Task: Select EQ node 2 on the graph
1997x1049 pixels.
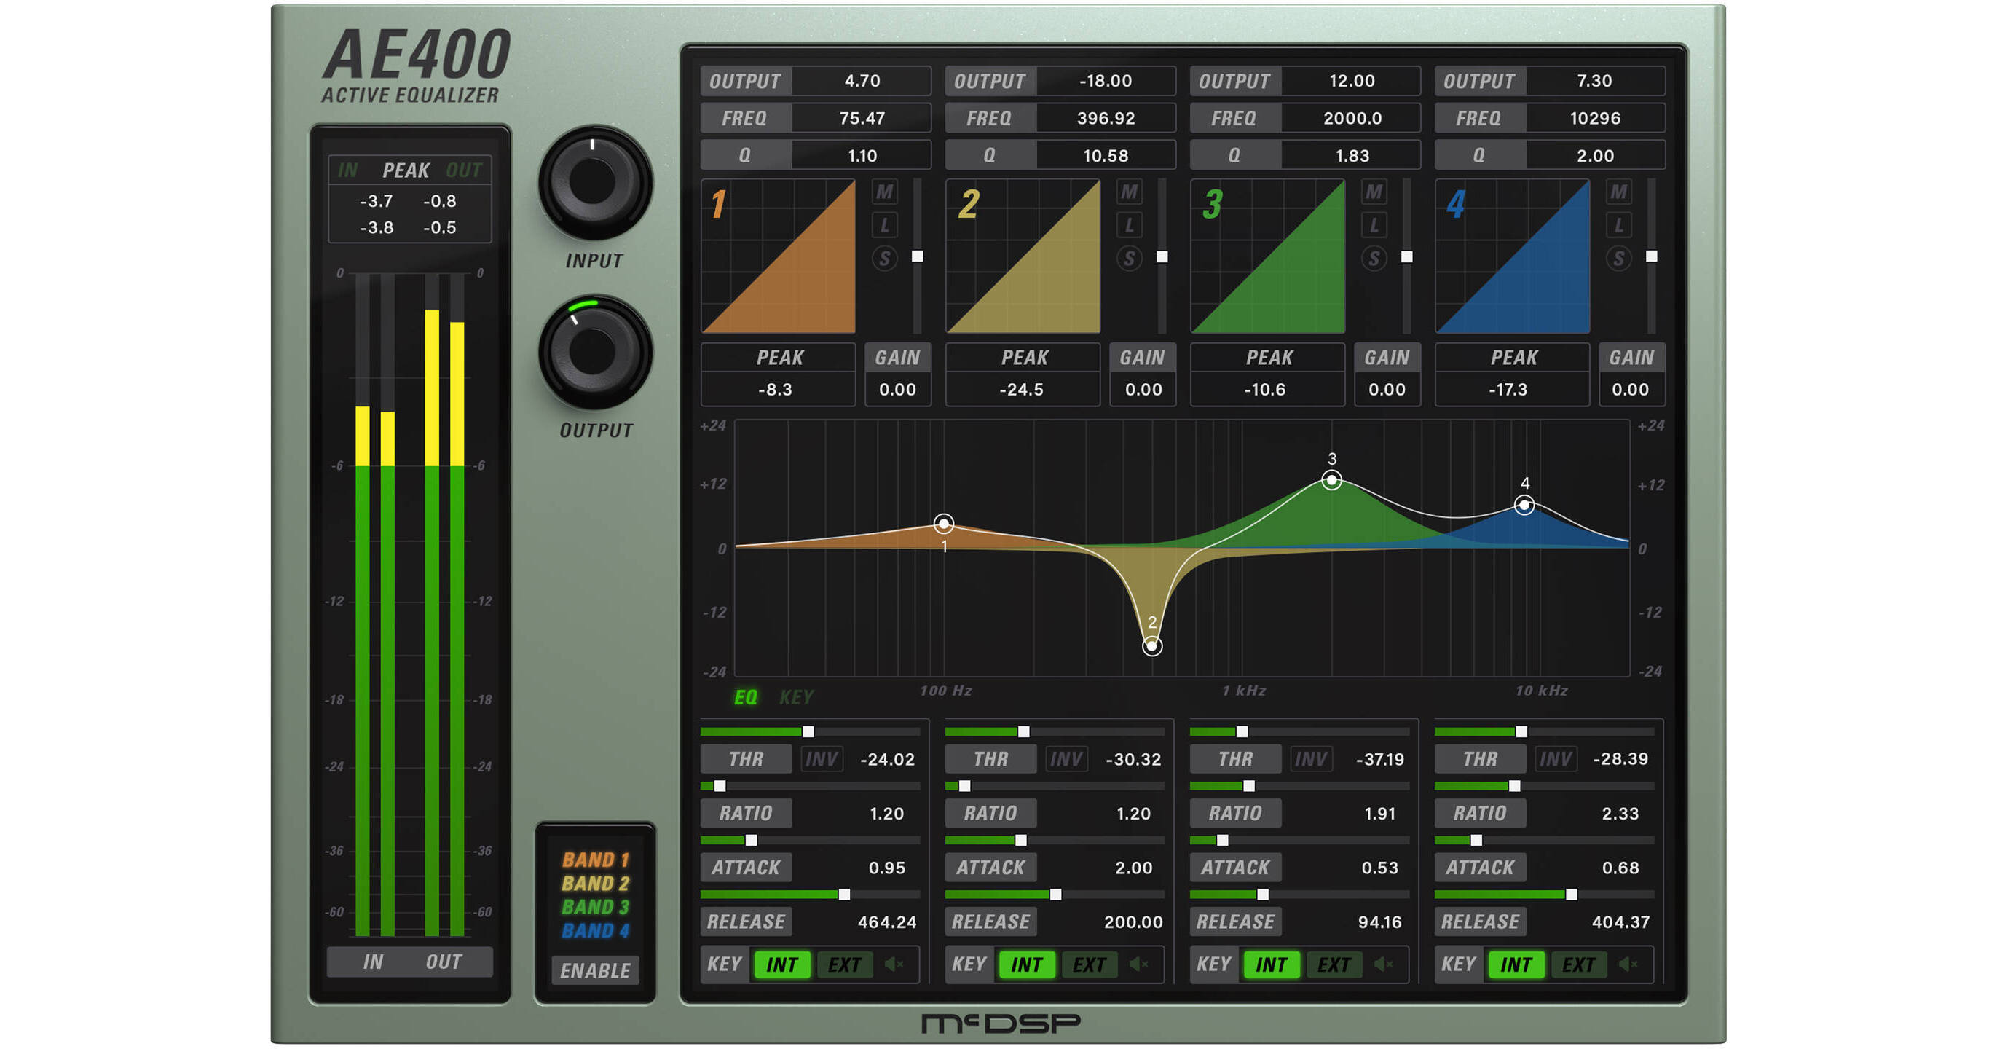Action: pyautogui.click(x=1152, y=646)
